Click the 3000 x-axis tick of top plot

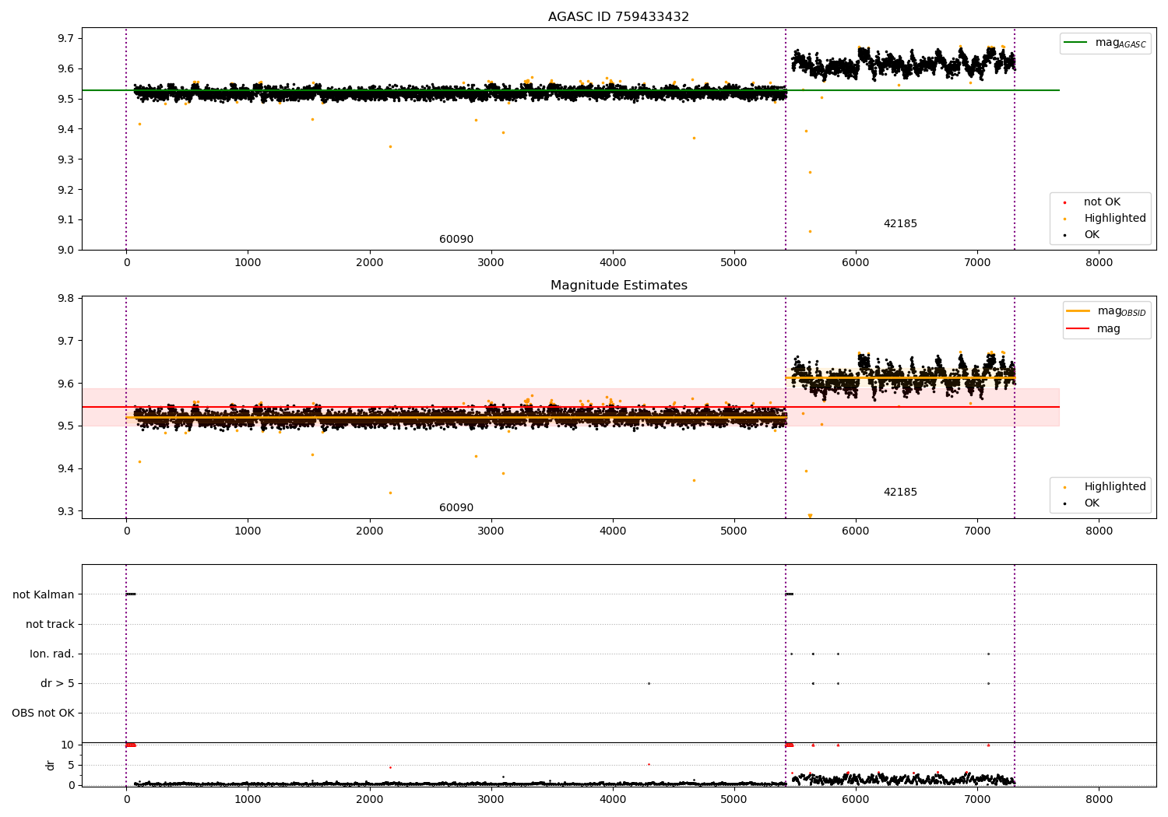pos(491,263)
